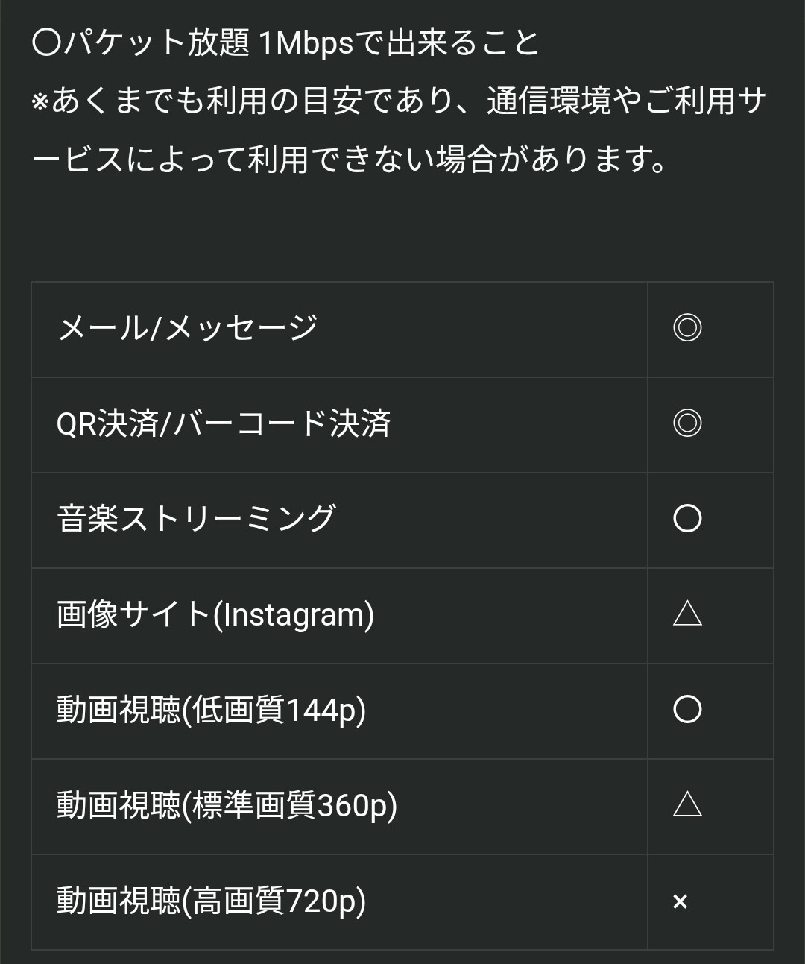Select the 動画視聴(高画質720p) label
Viewport: 805px width, 964px height.
pos(212,901)
